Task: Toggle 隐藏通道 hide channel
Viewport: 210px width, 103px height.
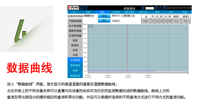Action: 75,76
